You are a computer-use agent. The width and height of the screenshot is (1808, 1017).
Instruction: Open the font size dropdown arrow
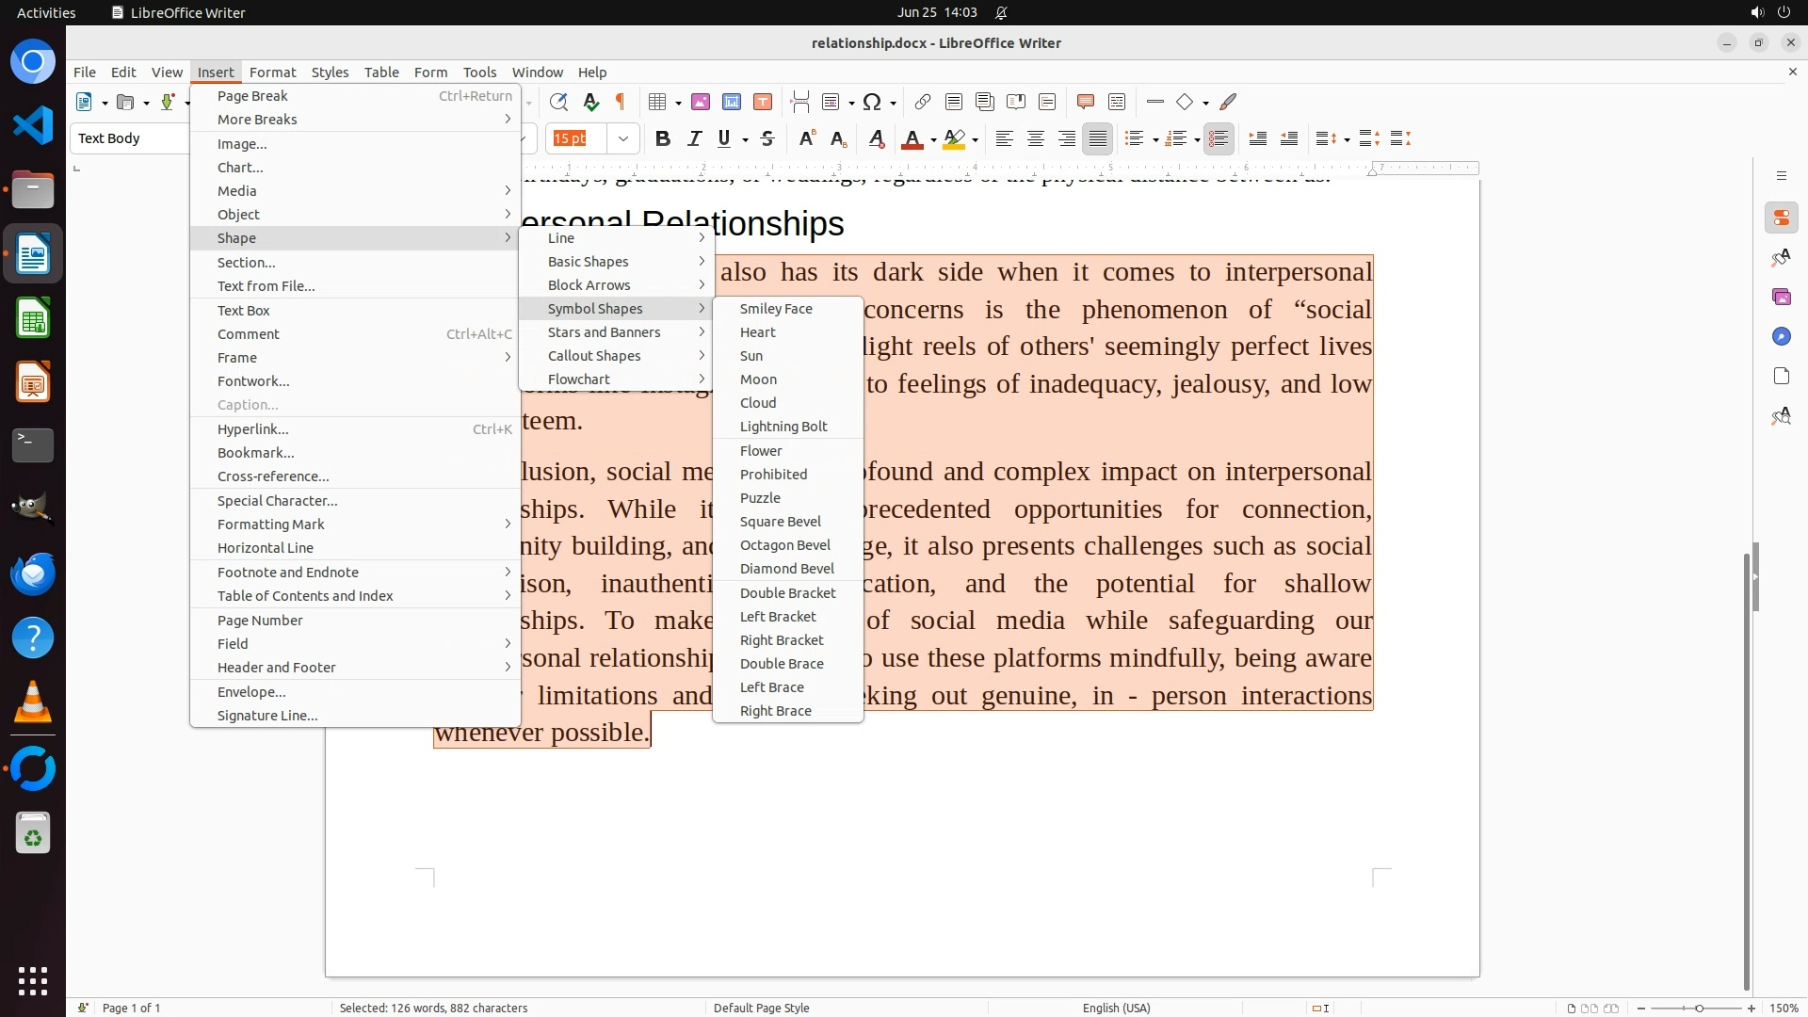click(x=623, y=138)
